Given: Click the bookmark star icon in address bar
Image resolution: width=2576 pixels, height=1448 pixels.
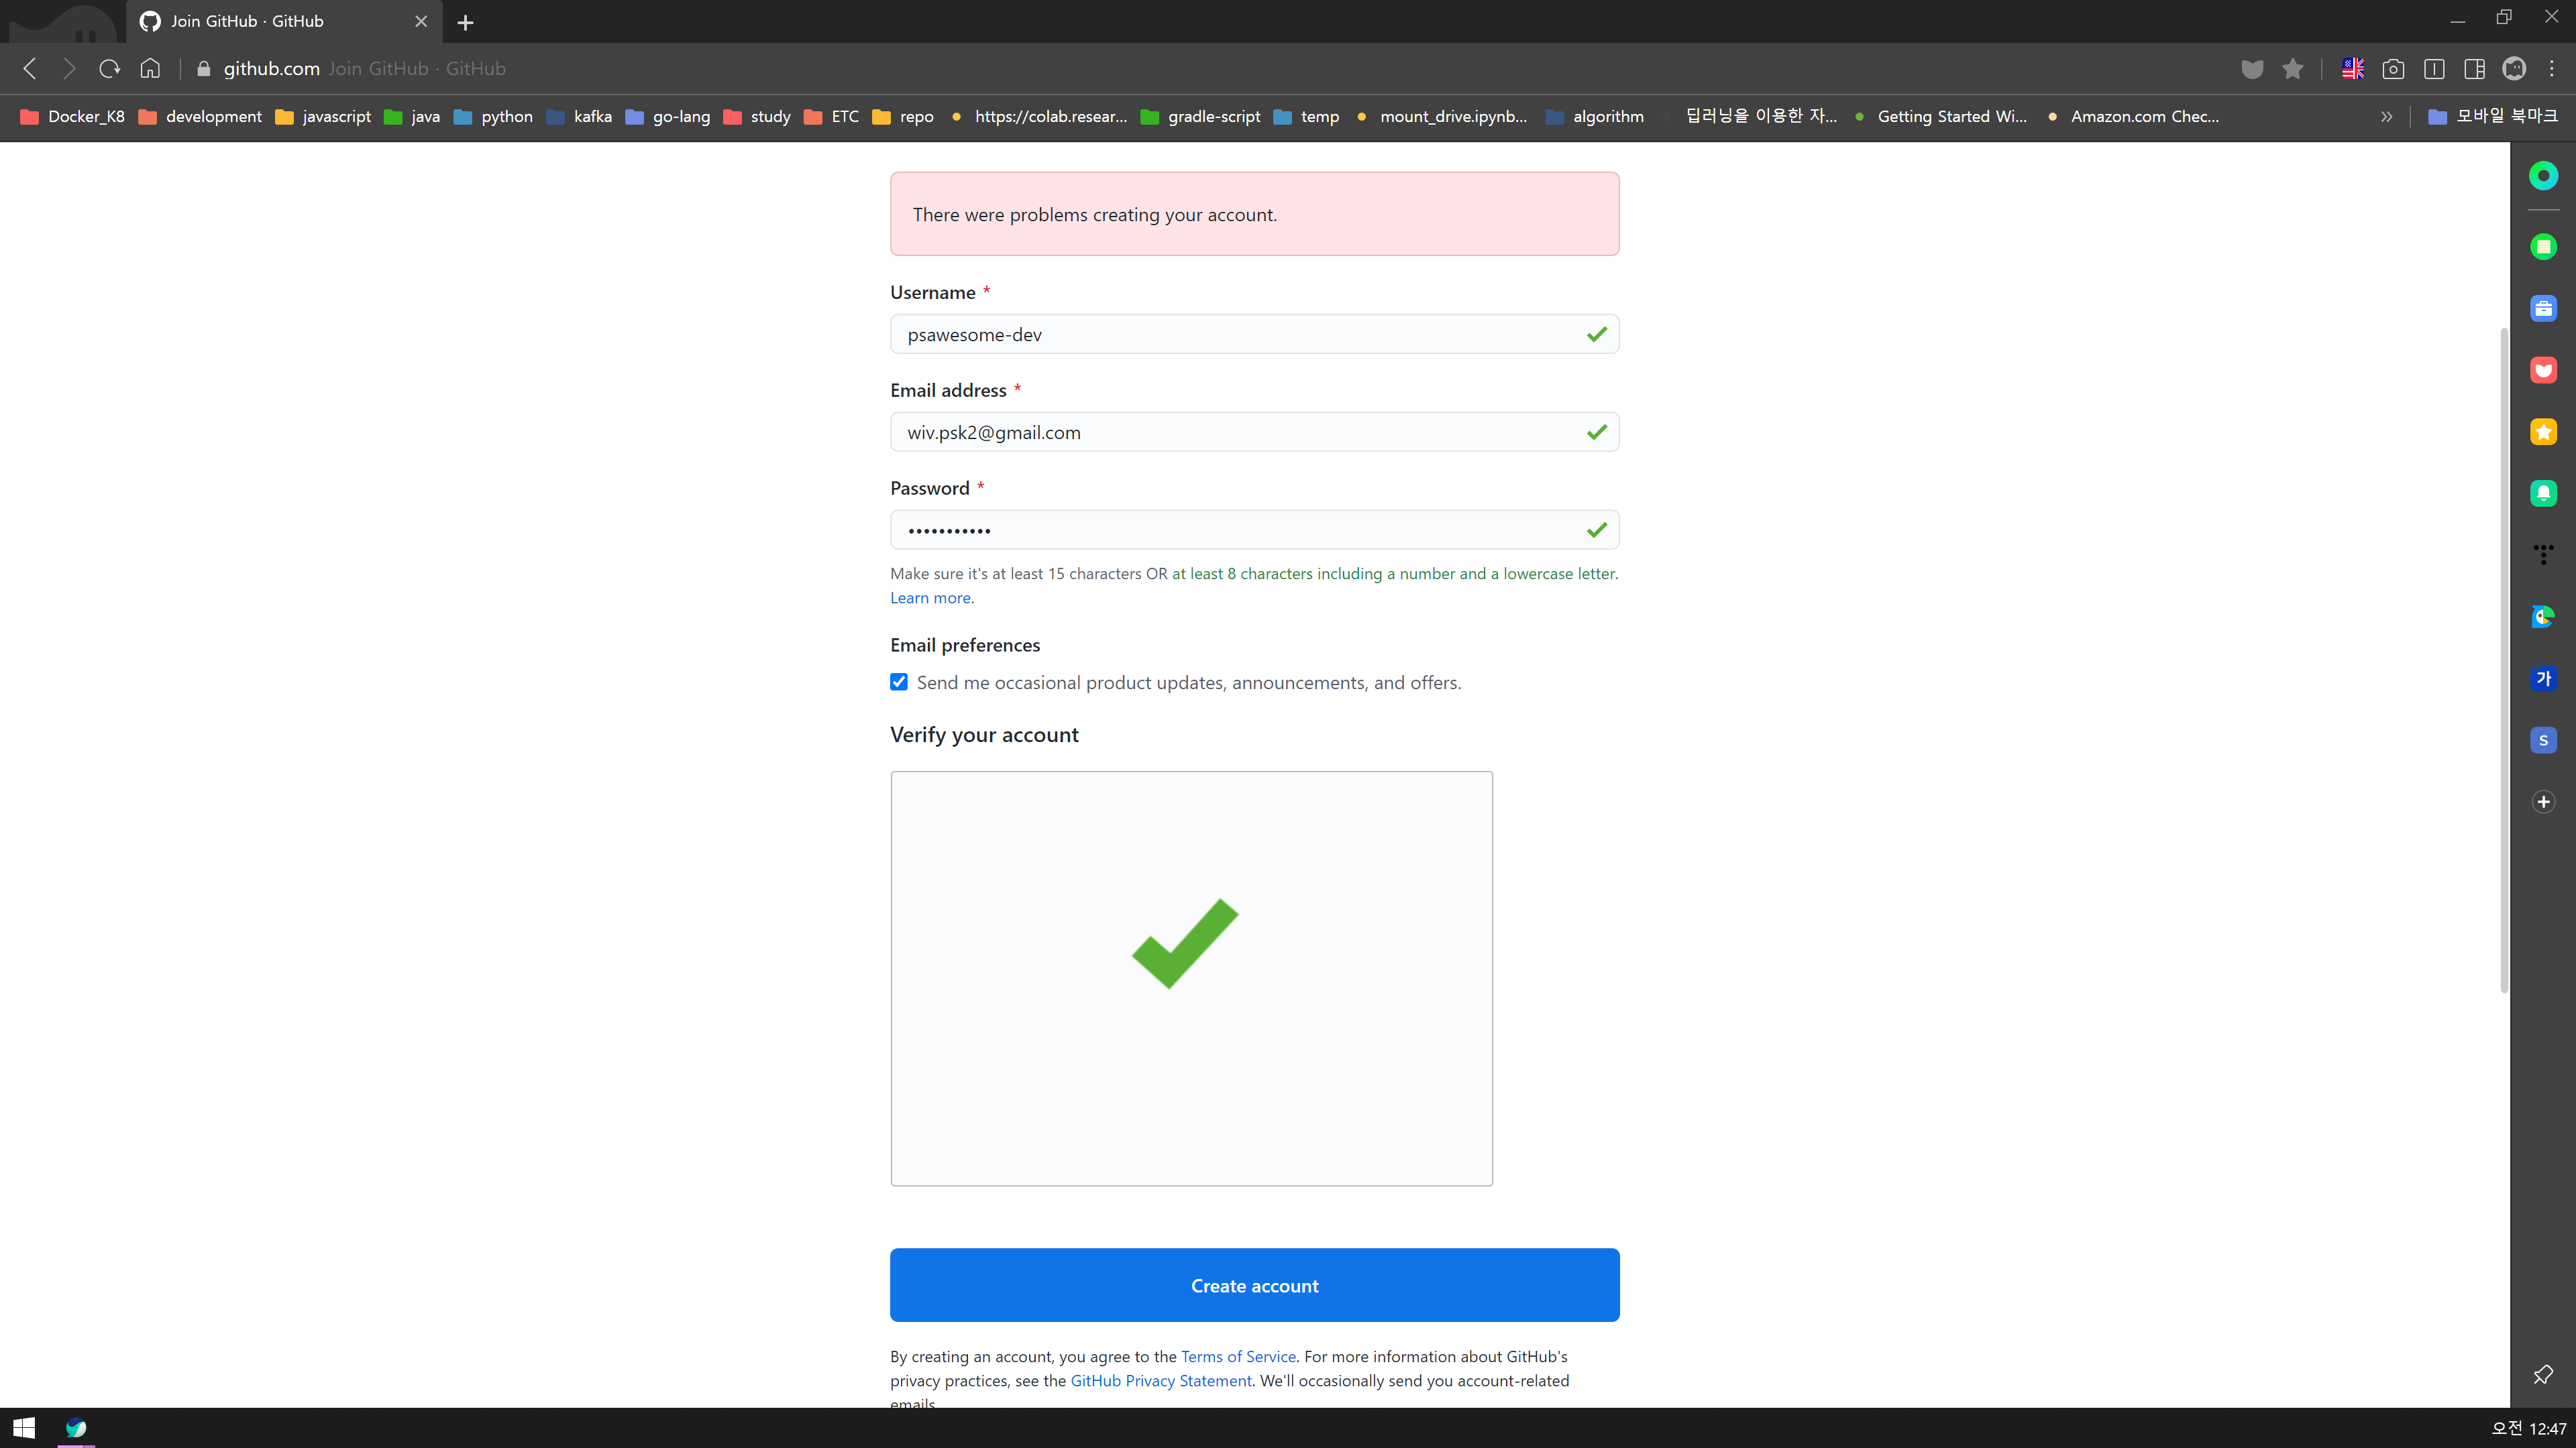Looking at the screenshot, I should pos(2292,68).
